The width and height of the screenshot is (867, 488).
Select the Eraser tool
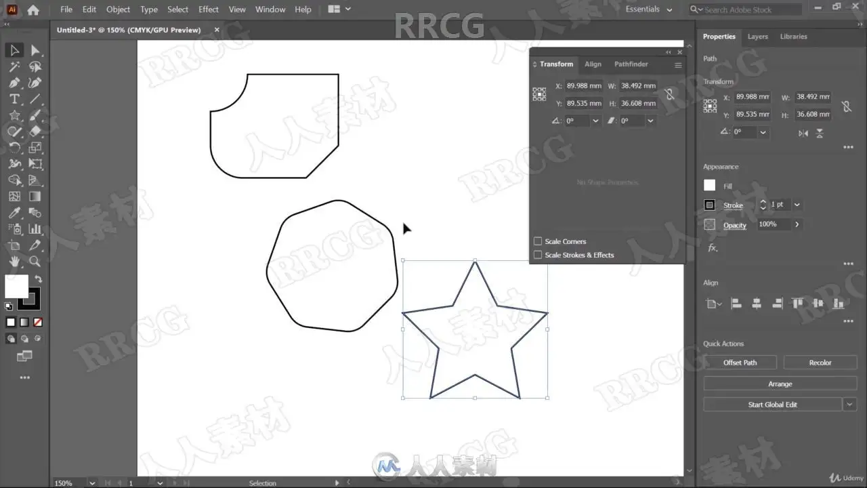(x=35, y=131)
